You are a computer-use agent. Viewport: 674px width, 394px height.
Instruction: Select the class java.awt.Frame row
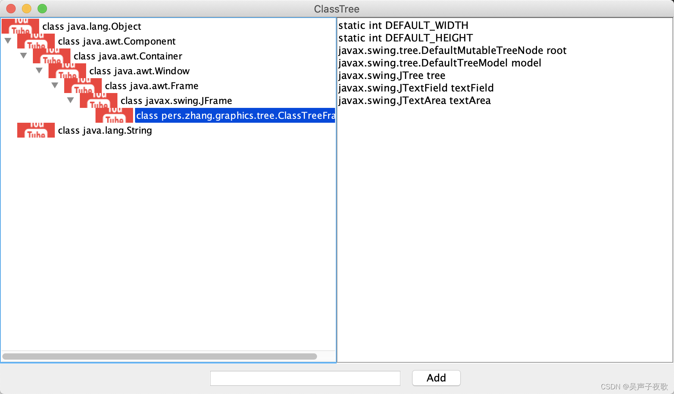pos(151,86)
